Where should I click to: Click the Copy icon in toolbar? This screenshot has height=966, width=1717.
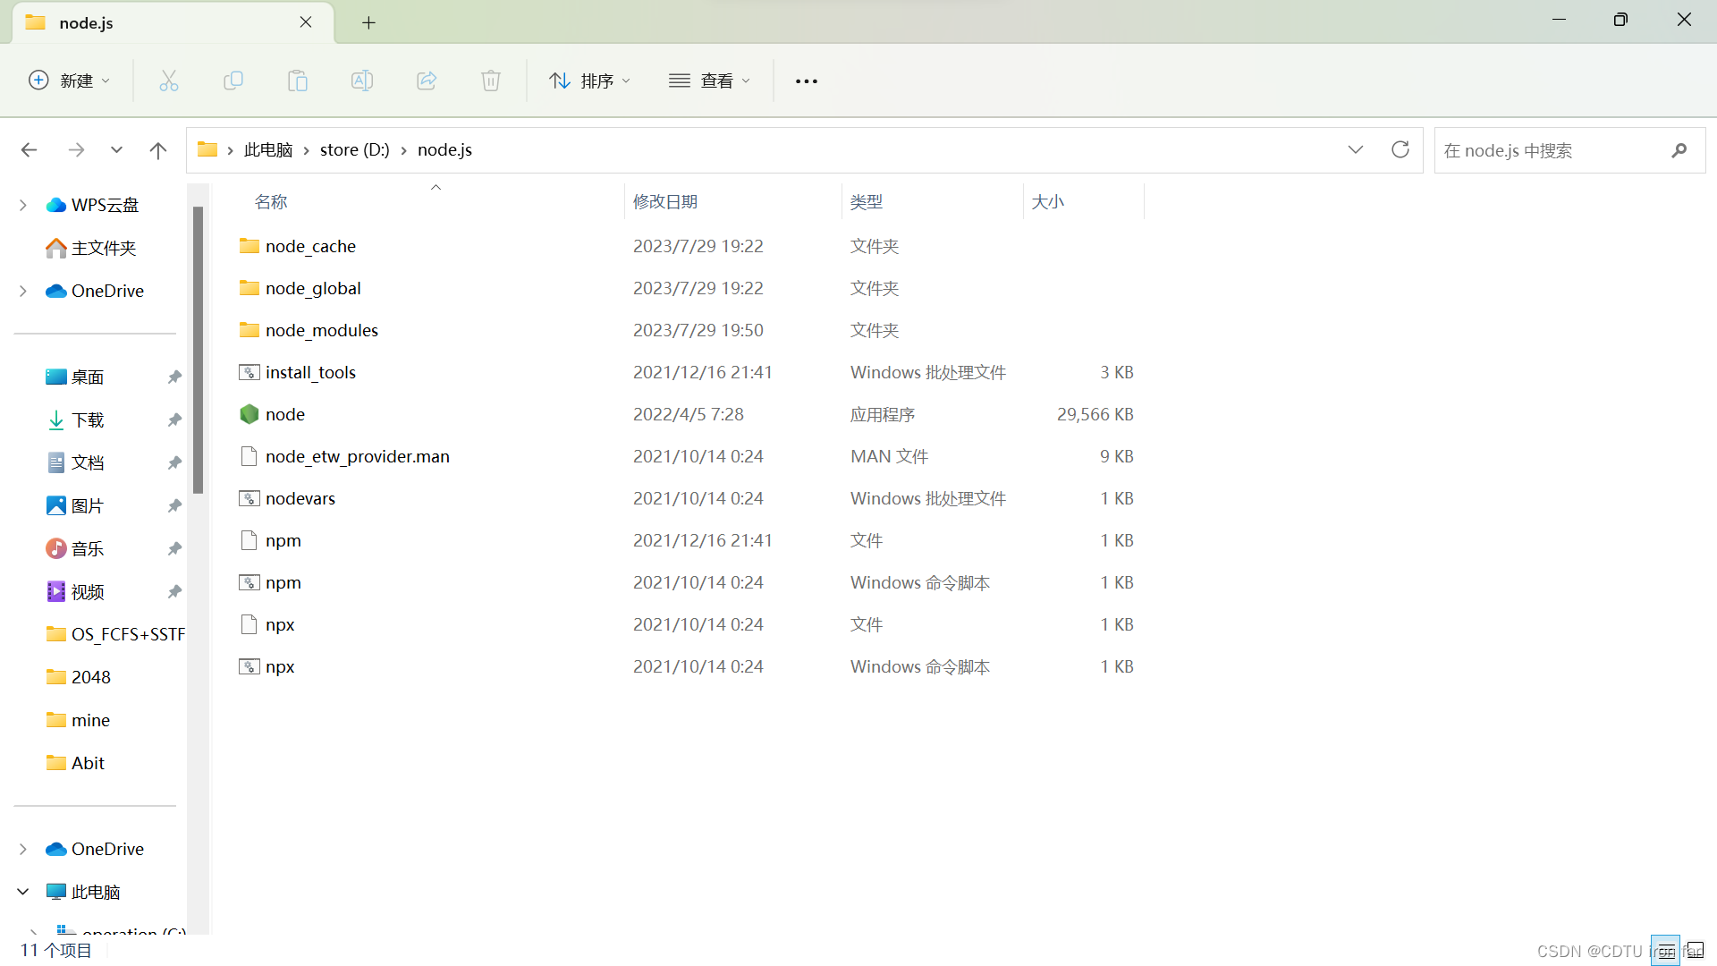point(233,80)
